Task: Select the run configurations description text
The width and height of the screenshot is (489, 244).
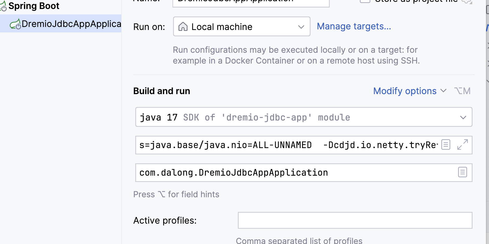Action: 296,55
